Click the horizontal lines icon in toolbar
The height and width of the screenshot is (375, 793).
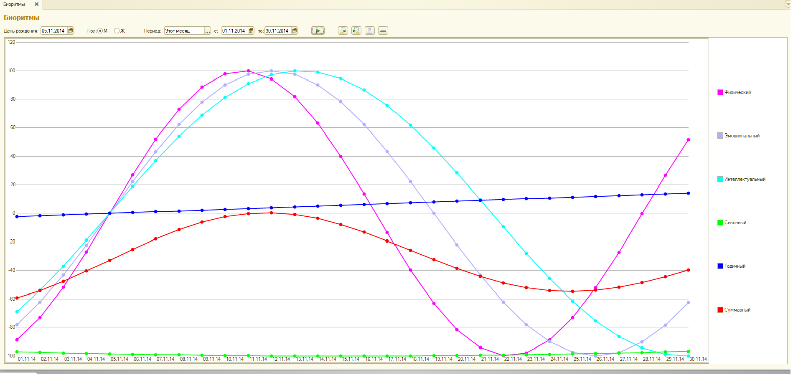[383, 30]
